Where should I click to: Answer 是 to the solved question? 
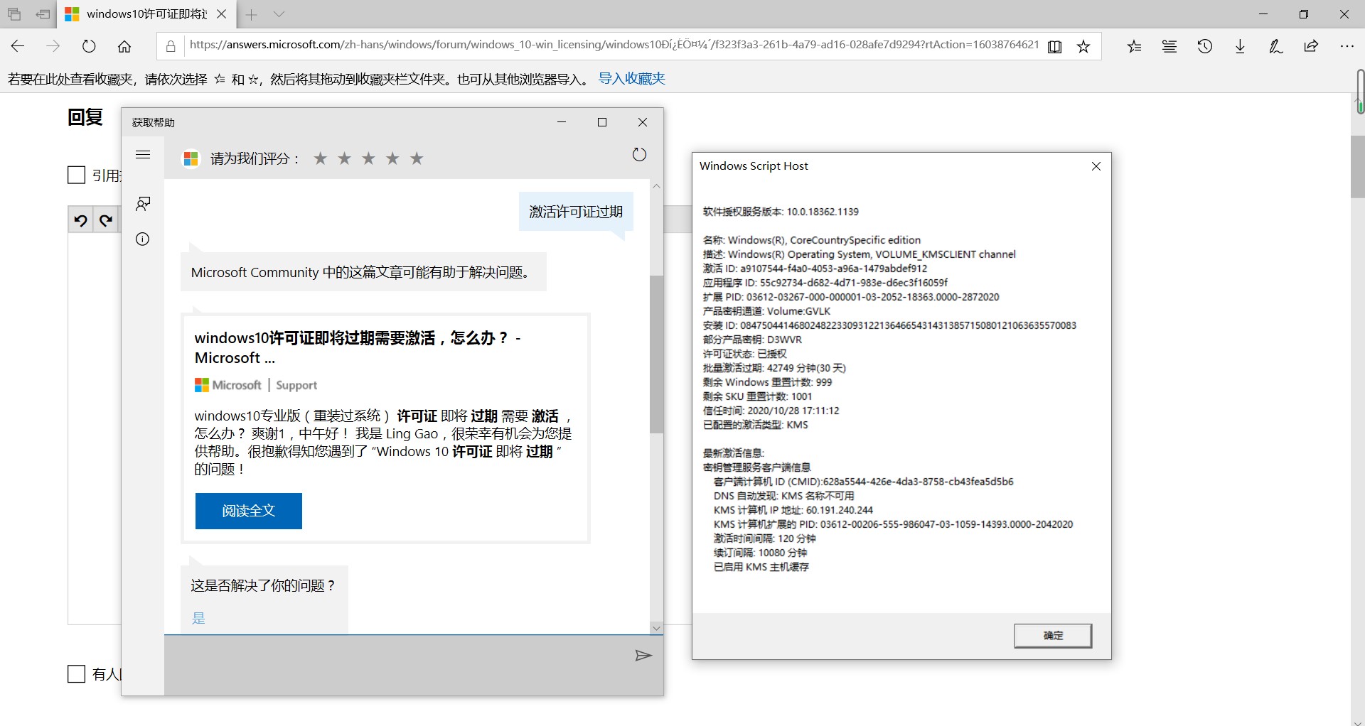[x=198, y=618]
